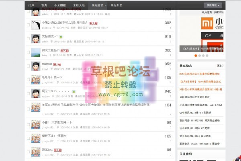Open thread 测试主题显示

(x=51, y=50)
